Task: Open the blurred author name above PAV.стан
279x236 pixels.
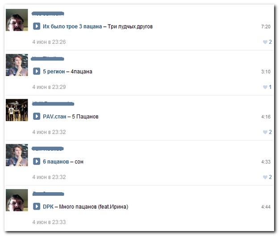Action: (53, 104)
